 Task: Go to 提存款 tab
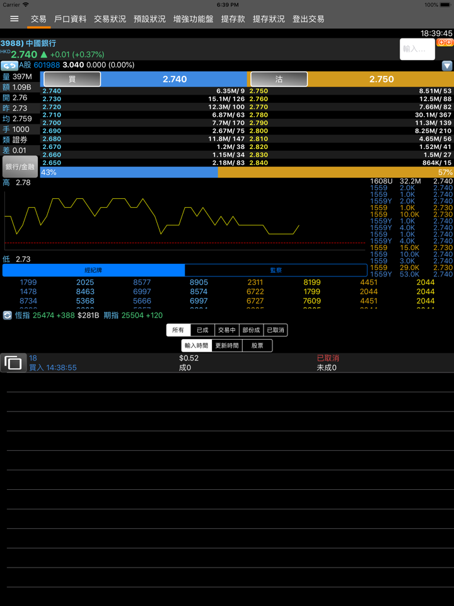coord(233,19)
